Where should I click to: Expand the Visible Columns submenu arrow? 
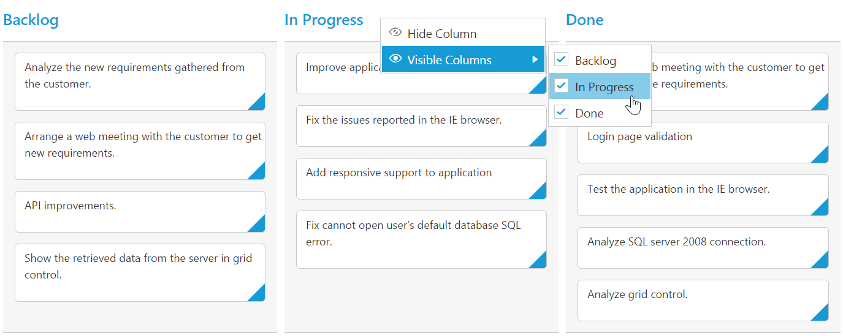(x=535, y=59)
